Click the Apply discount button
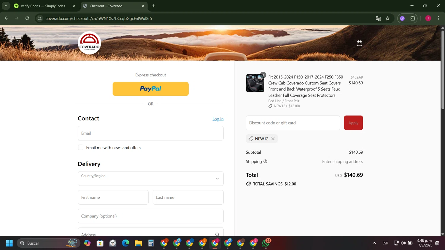 [353, 123]
